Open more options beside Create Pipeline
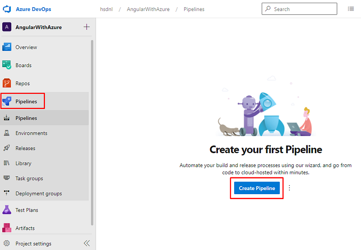The image size is (361, 250). coord(289,188)
